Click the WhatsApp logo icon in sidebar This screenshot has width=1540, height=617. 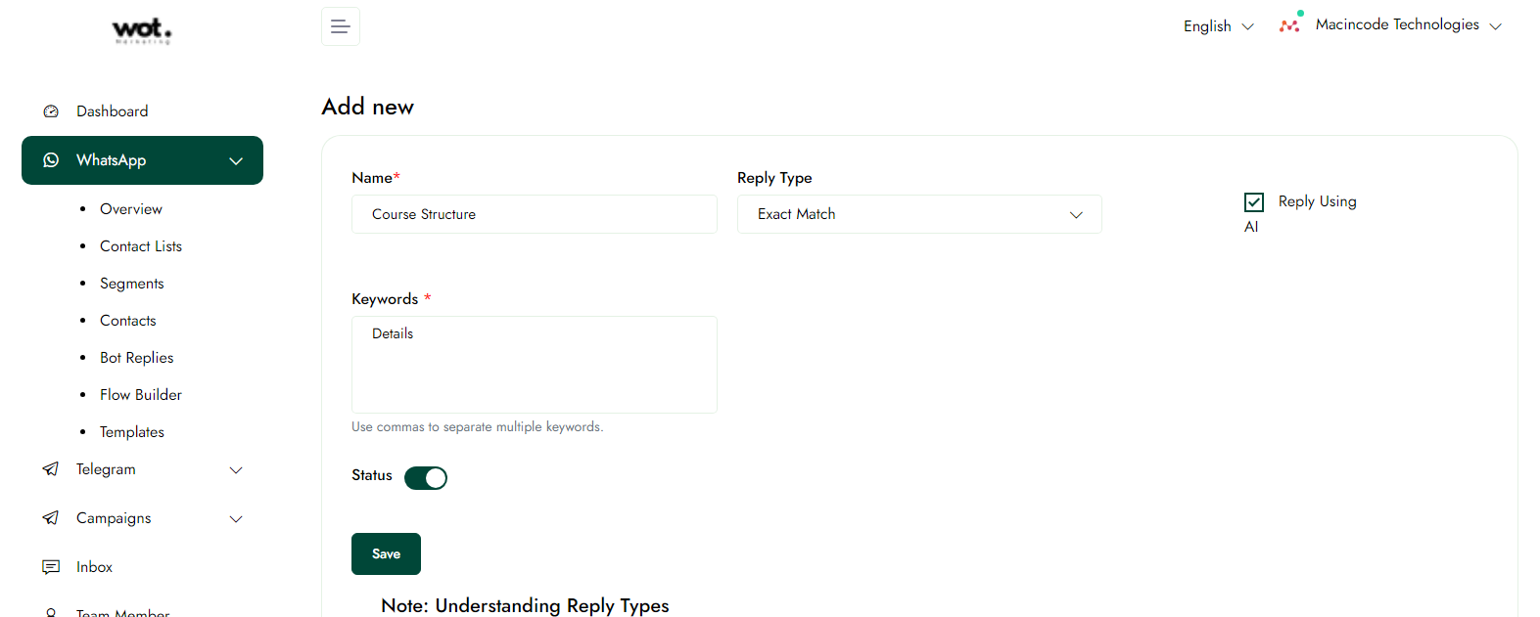tap(51, 160)
